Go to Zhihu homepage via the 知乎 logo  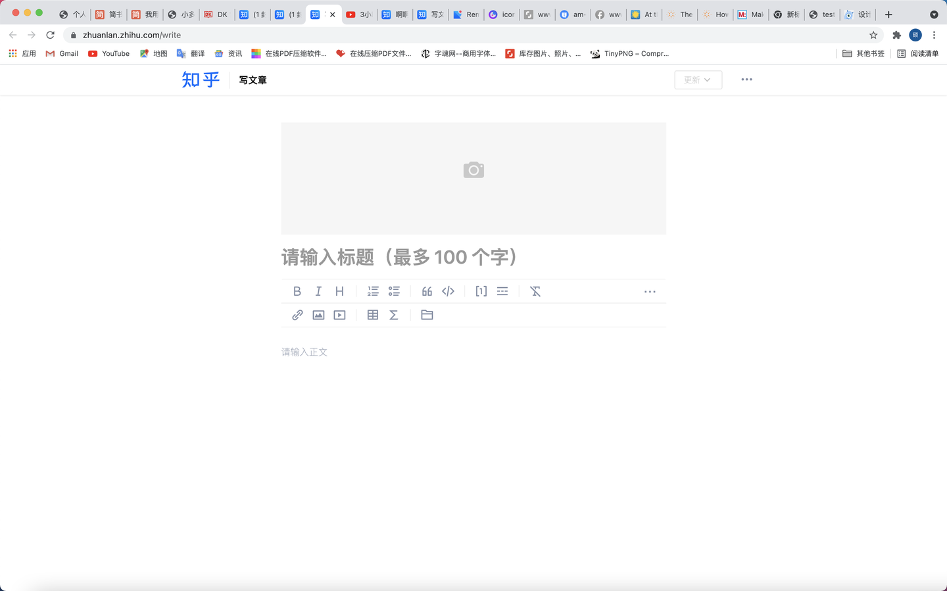tap(199, 80)
